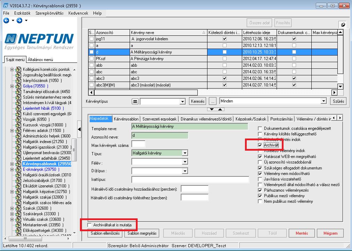Click the downward splitter arrow below the search row

212,109
